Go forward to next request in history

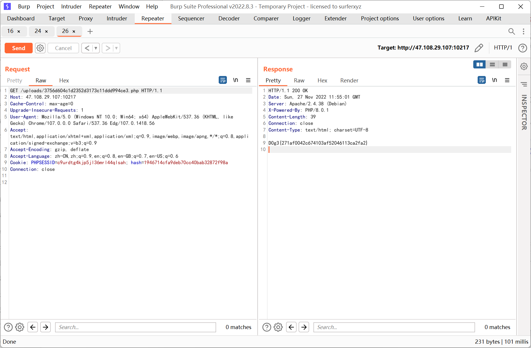click(108, 48)
